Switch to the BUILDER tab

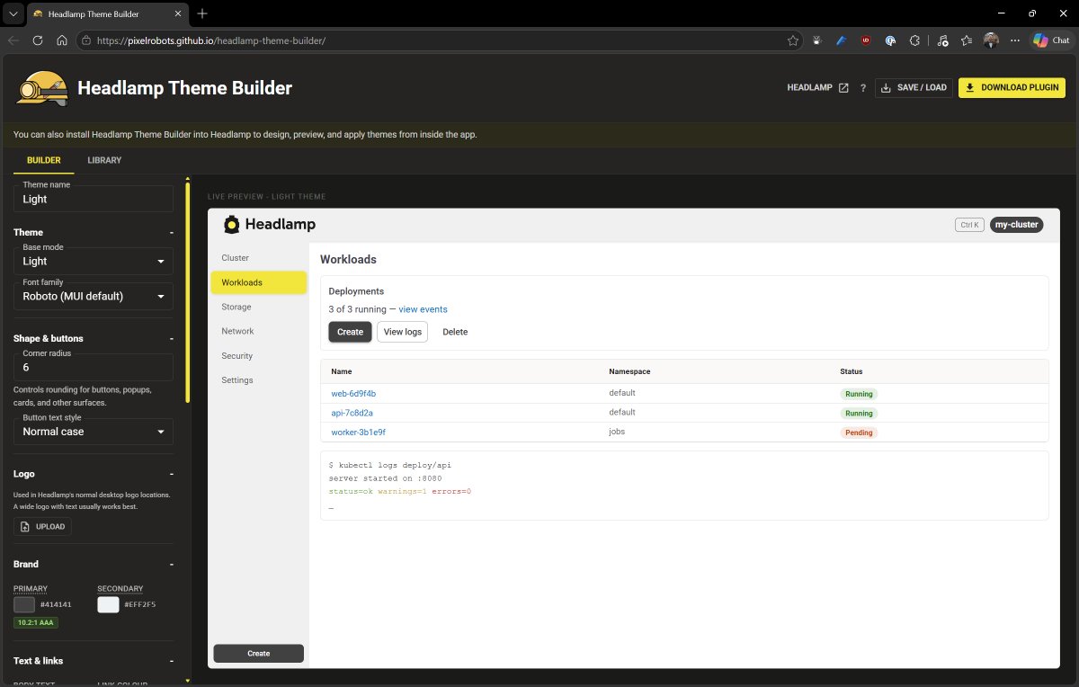pos(44,160)
